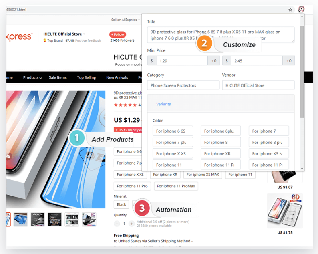Select popup variant For iphone 11 in the first column
The width and height of the screenshot is (318, 254).
pyautogui.click(x=173, y=165)
